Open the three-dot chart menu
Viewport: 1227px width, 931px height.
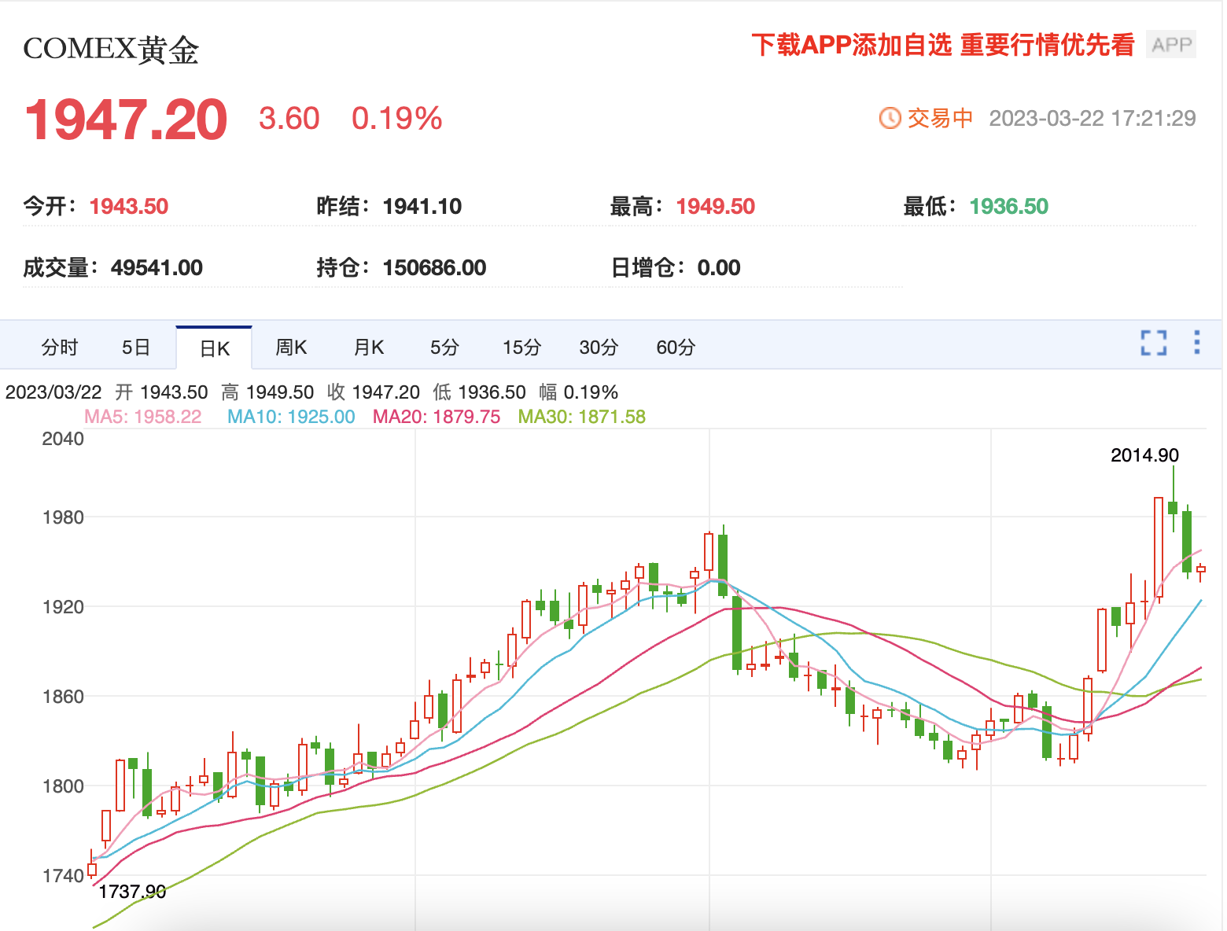tap(1197, 344)
